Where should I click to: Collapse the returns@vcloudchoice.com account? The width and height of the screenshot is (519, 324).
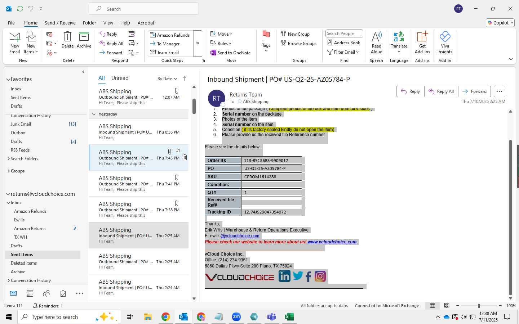[8, 194]
